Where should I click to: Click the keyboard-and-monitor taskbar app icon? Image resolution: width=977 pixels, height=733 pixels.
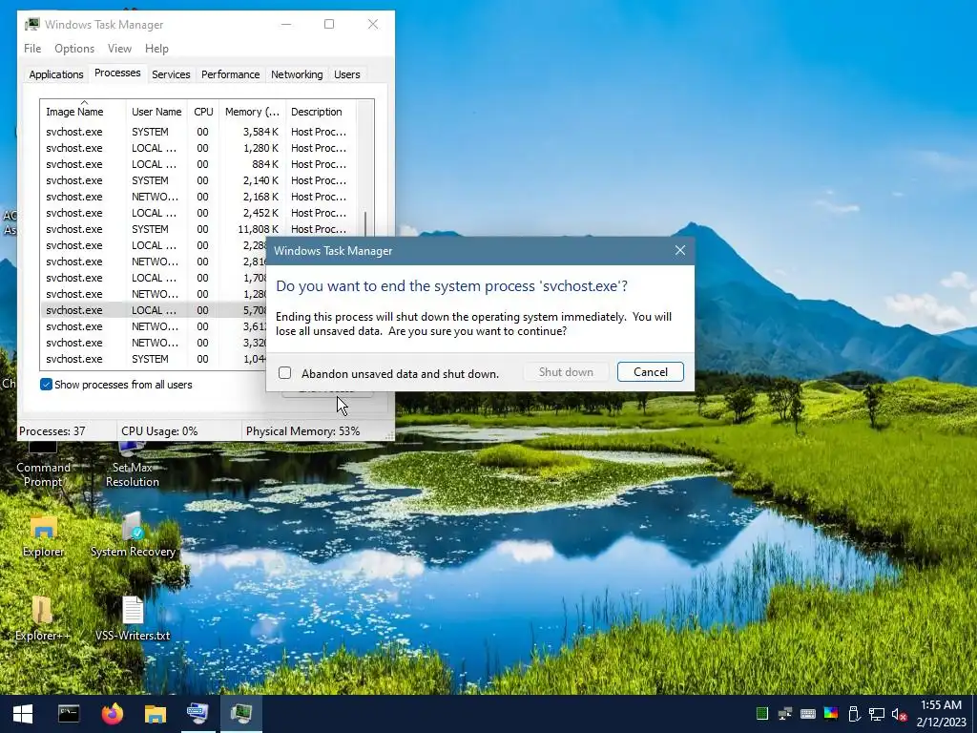(198, 714)
